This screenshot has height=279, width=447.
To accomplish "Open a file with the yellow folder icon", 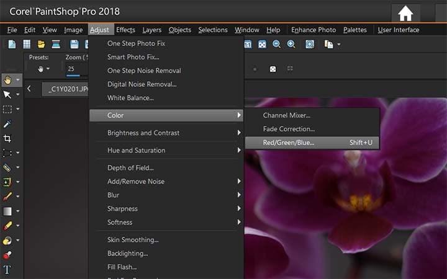I will tap(42, 45).
